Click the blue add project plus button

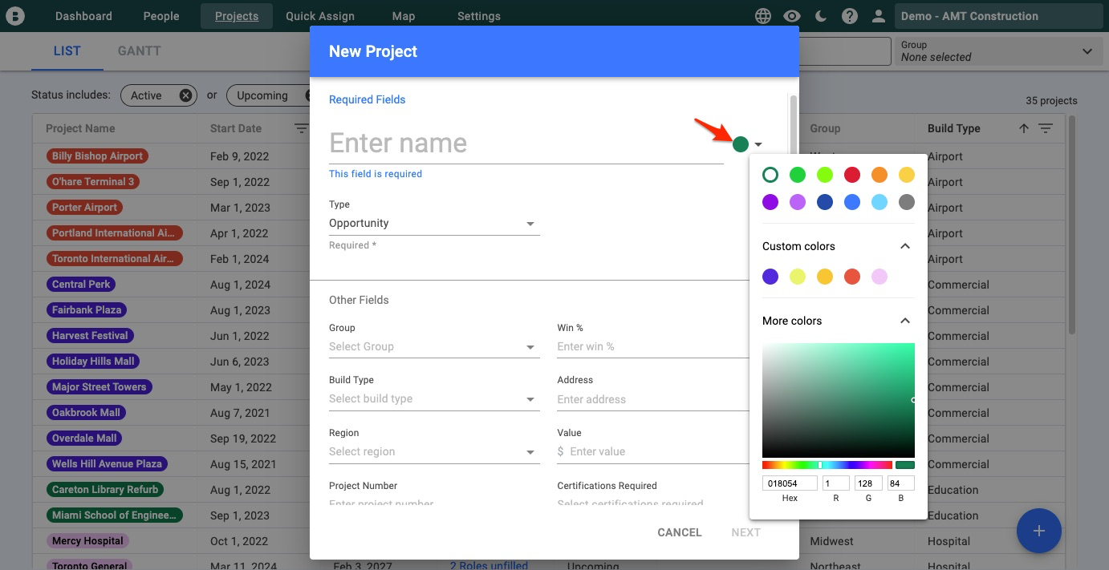click(1039, 531)
